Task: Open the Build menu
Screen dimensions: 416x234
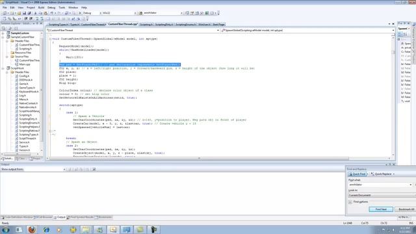Action: tap(41, 8)
